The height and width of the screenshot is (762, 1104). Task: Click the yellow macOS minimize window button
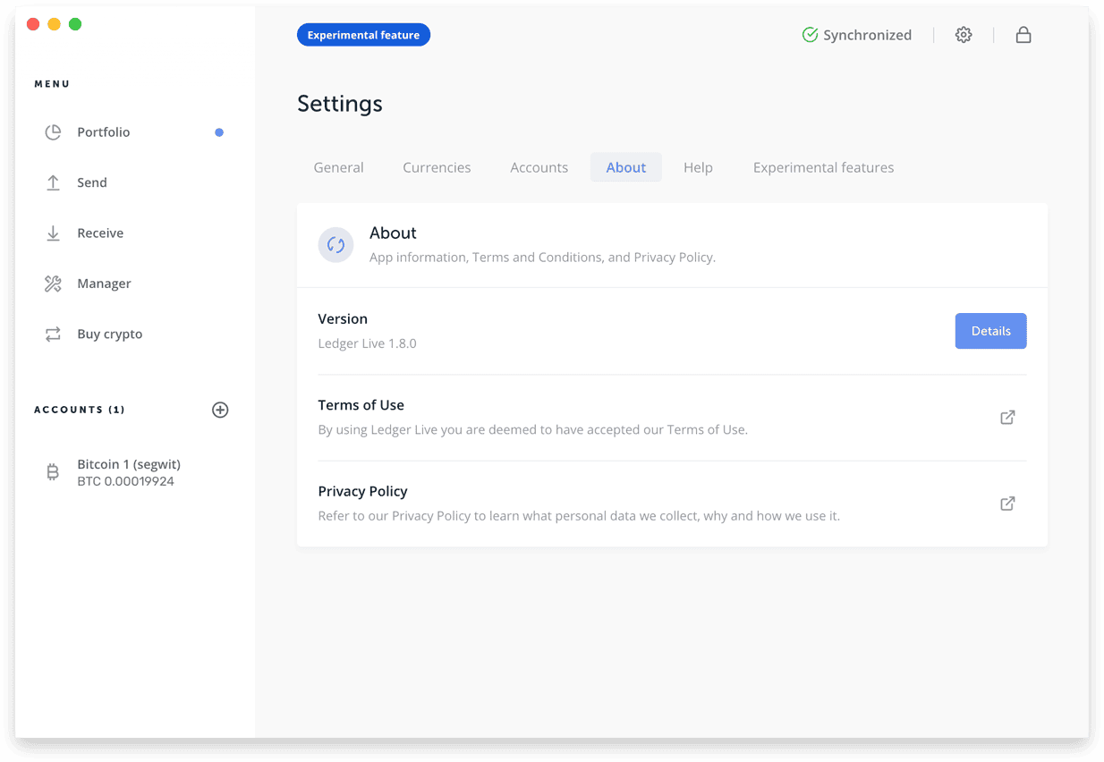point(54,24)
